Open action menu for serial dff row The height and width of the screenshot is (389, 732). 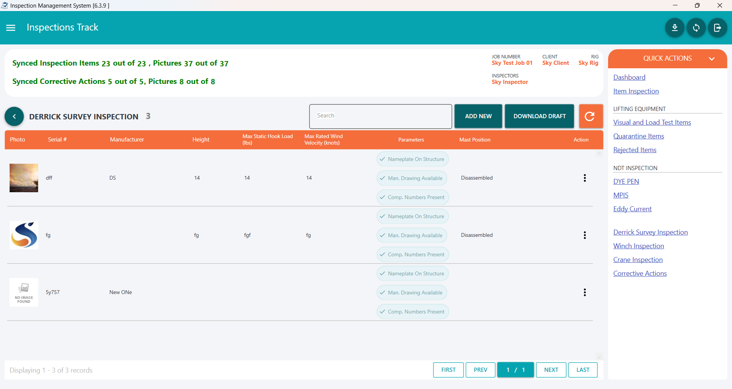point(584,178)
